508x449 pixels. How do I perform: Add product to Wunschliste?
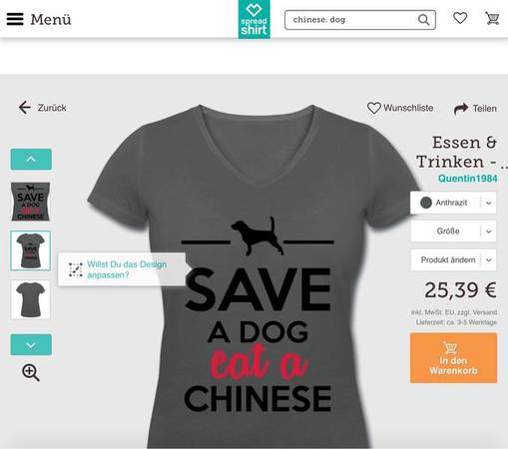400,108
